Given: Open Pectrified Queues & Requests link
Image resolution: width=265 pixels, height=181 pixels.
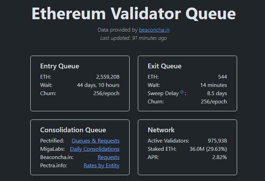Looking at the screenshot, I should coord(95,141).
